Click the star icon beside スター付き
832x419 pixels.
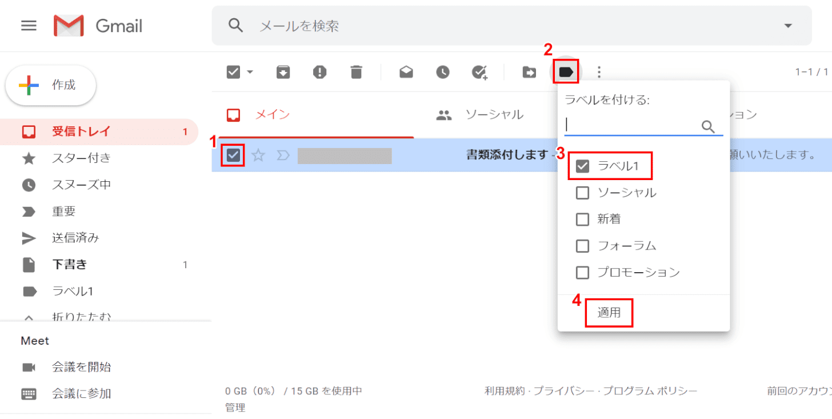click(x=29, y=158)
